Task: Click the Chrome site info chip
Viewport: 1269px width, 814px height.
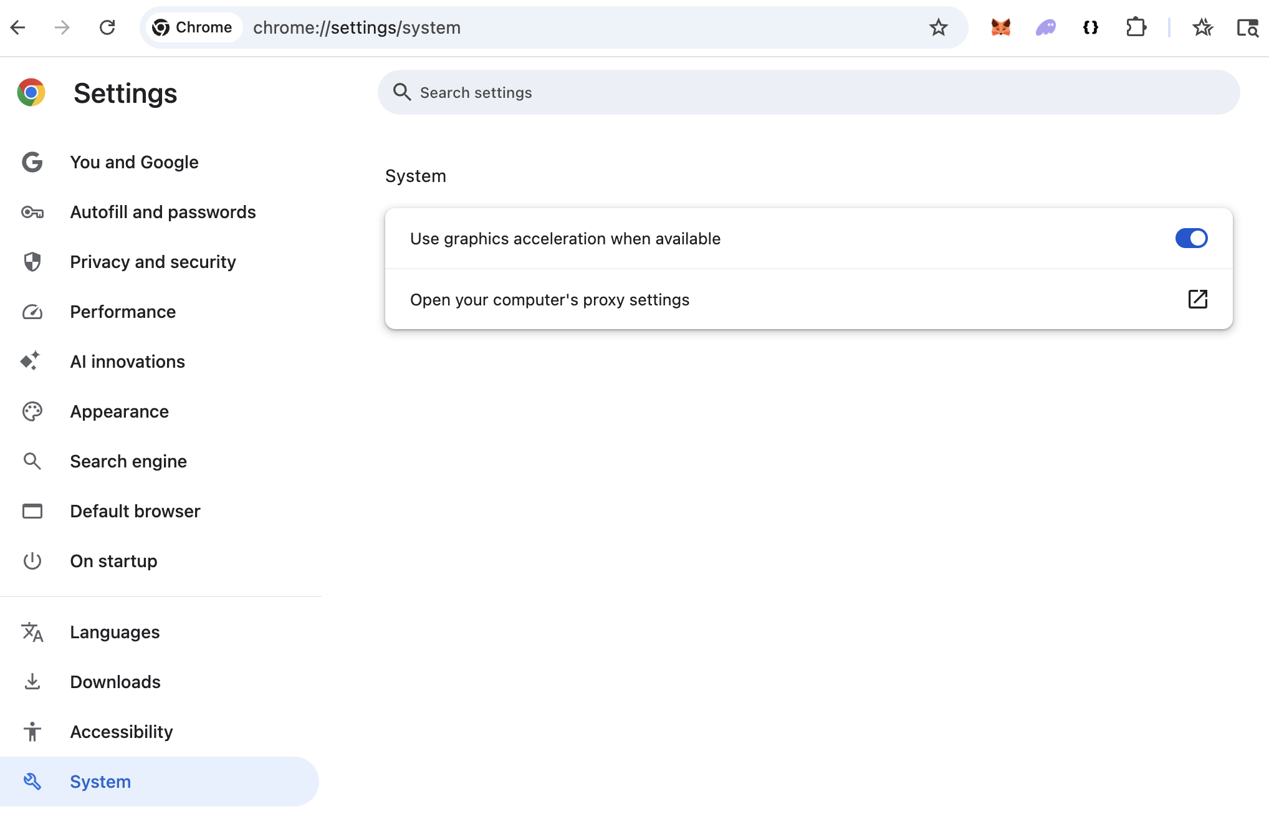Action: pyautogui.click(x=193, y=27)
